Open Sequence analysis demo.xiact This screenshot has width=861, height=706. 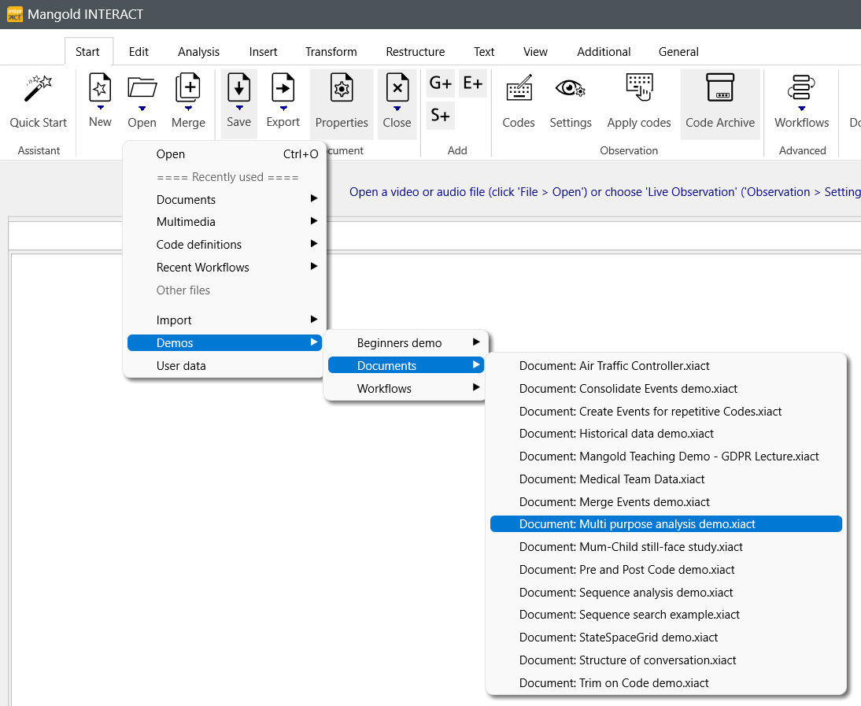point(666,593)
